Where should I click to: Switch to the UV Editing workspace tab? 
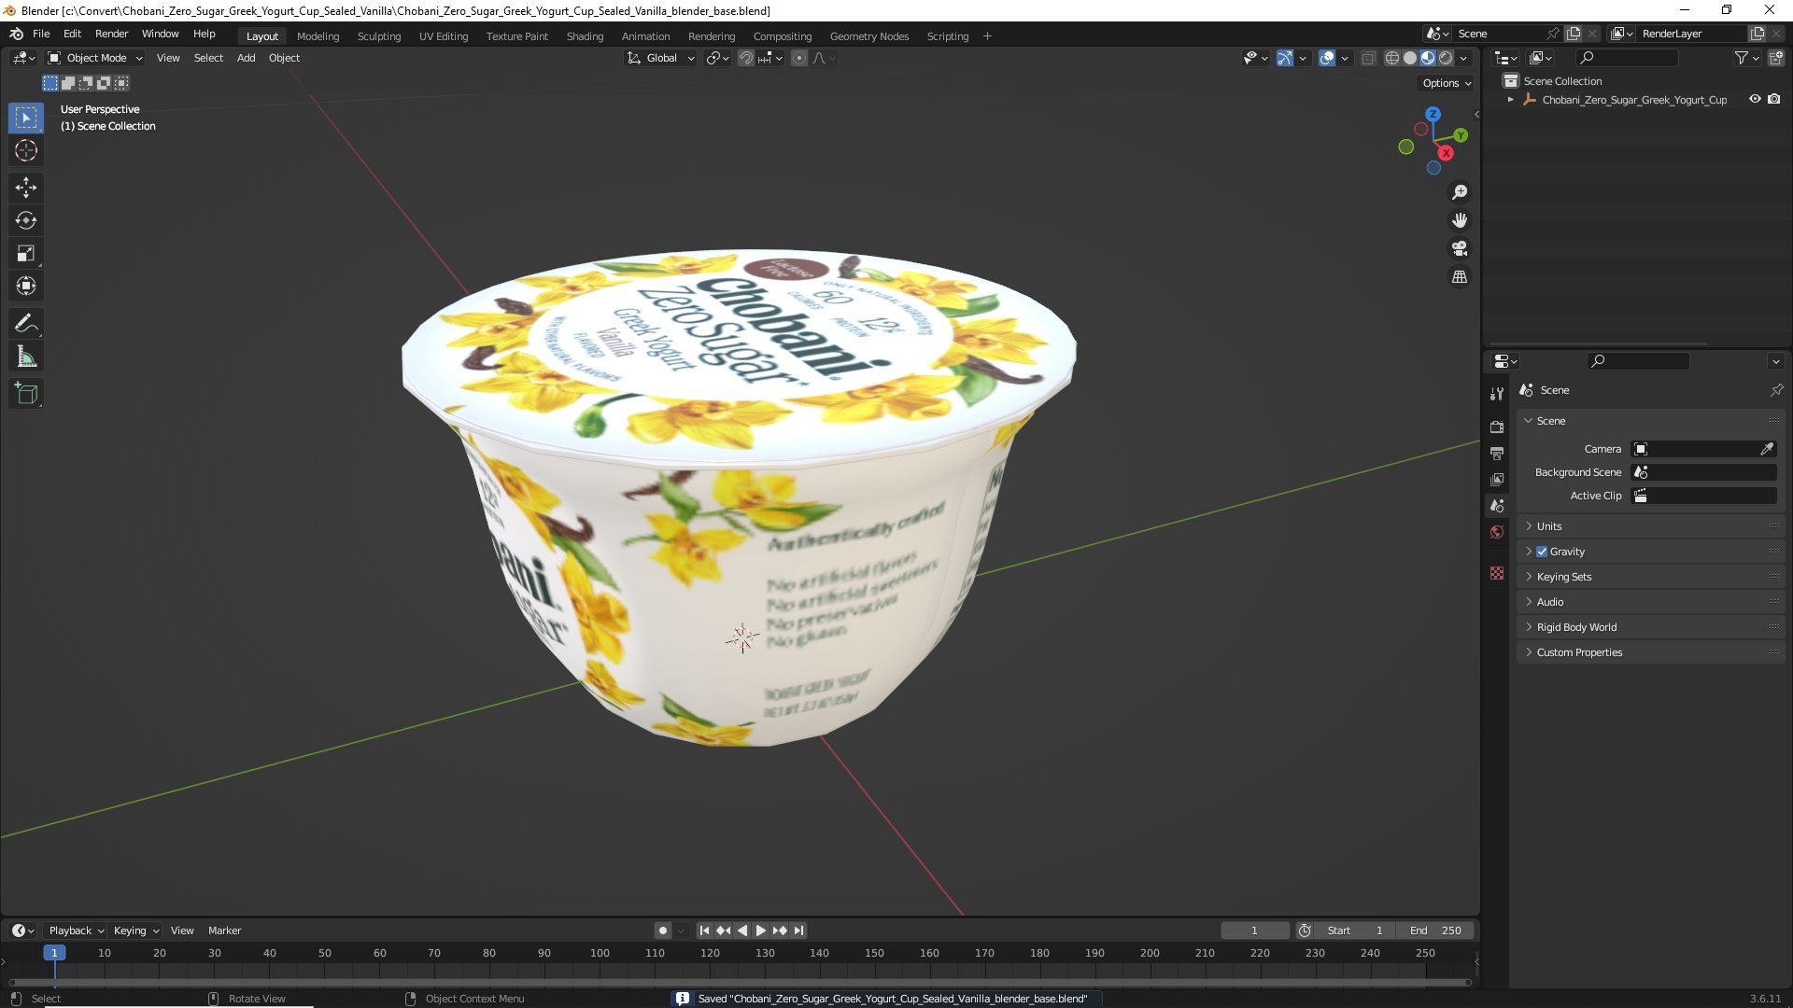coord(444,36)
